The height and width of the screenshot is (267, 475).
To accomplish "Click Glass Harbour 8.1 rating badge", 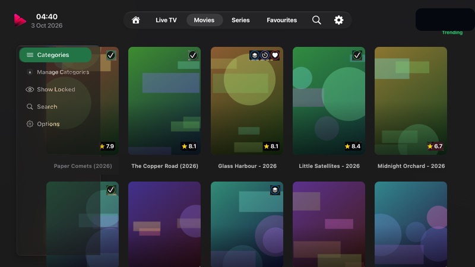I will pos(271,146).
